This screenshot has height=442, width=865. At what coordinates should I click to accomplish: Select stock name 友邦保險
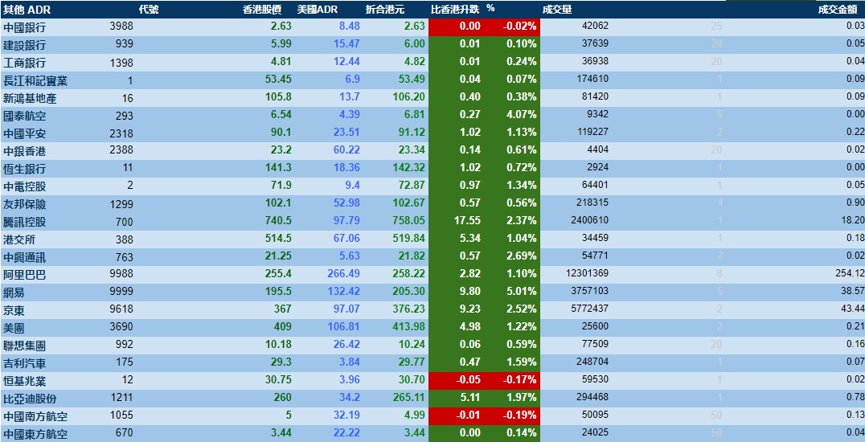click(x=24, y=204)
